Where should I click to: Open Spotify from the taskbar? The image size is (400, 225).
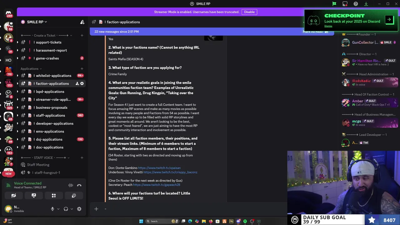[x=245, y=221]
